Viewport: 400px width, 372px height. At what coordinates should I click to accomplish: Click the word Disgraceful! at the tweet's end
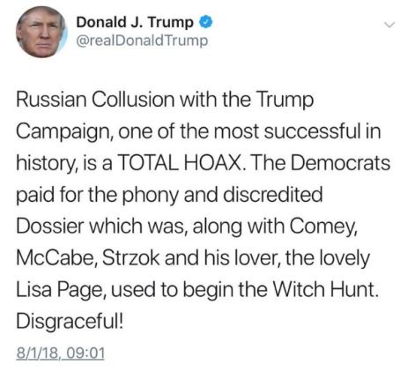[x=70, y=321]
